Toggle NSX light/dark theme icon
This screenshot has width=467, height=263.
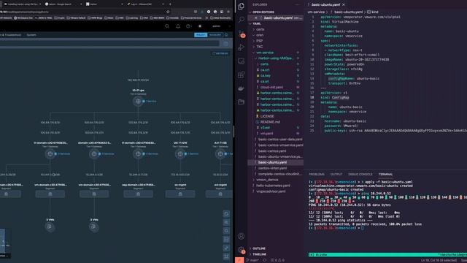[x=200, y=26]
